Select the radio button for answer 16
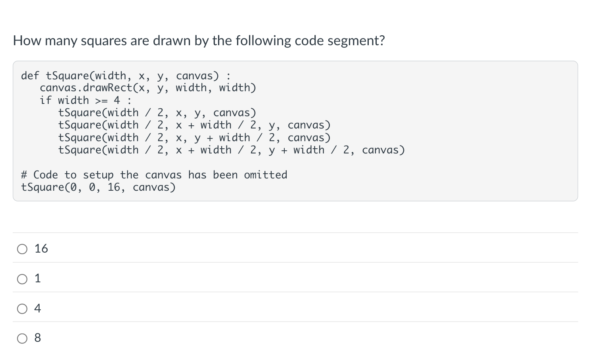 coord(23,249)
